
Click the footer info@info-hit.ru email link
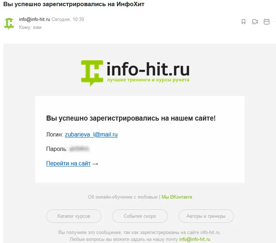tap(195, 239)
